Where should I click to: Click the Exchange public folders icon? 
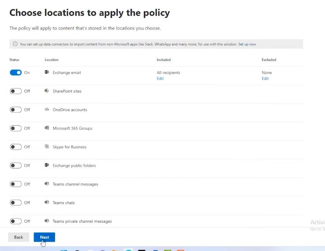coord(47,165)
